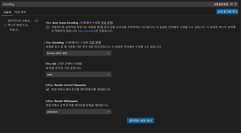Collapse the 텍스트 편집기 tree chevron
Screen dimensions: 241x133
(x=5, y=25)
